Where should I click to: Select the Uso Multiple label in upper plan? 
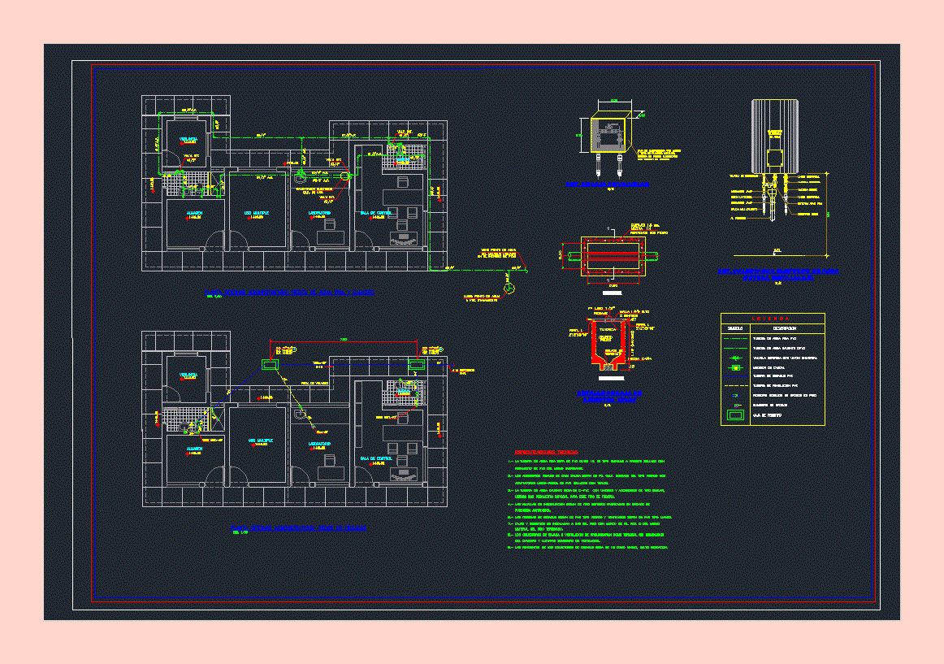pos(258,214)
